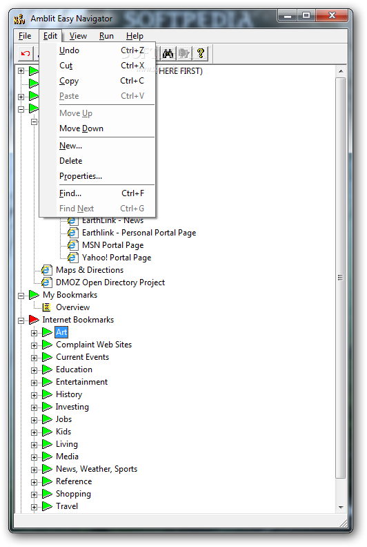Click the green arrow icon beside Entertainment
This screenshot has height=547, width=367.
pos(47,382)
